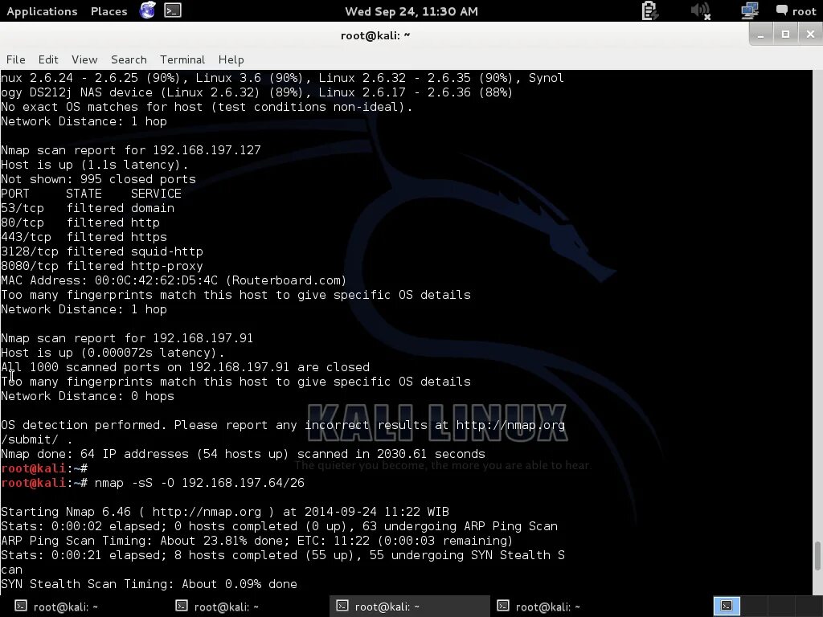Open the clipboard/notes tray icon
This screenshot has height=617, width=823.
click(649, 10)
